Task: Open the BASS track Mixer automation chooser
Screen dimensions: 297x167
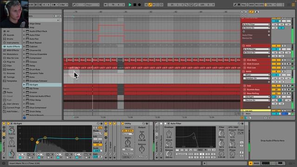Action: (257, 75)
